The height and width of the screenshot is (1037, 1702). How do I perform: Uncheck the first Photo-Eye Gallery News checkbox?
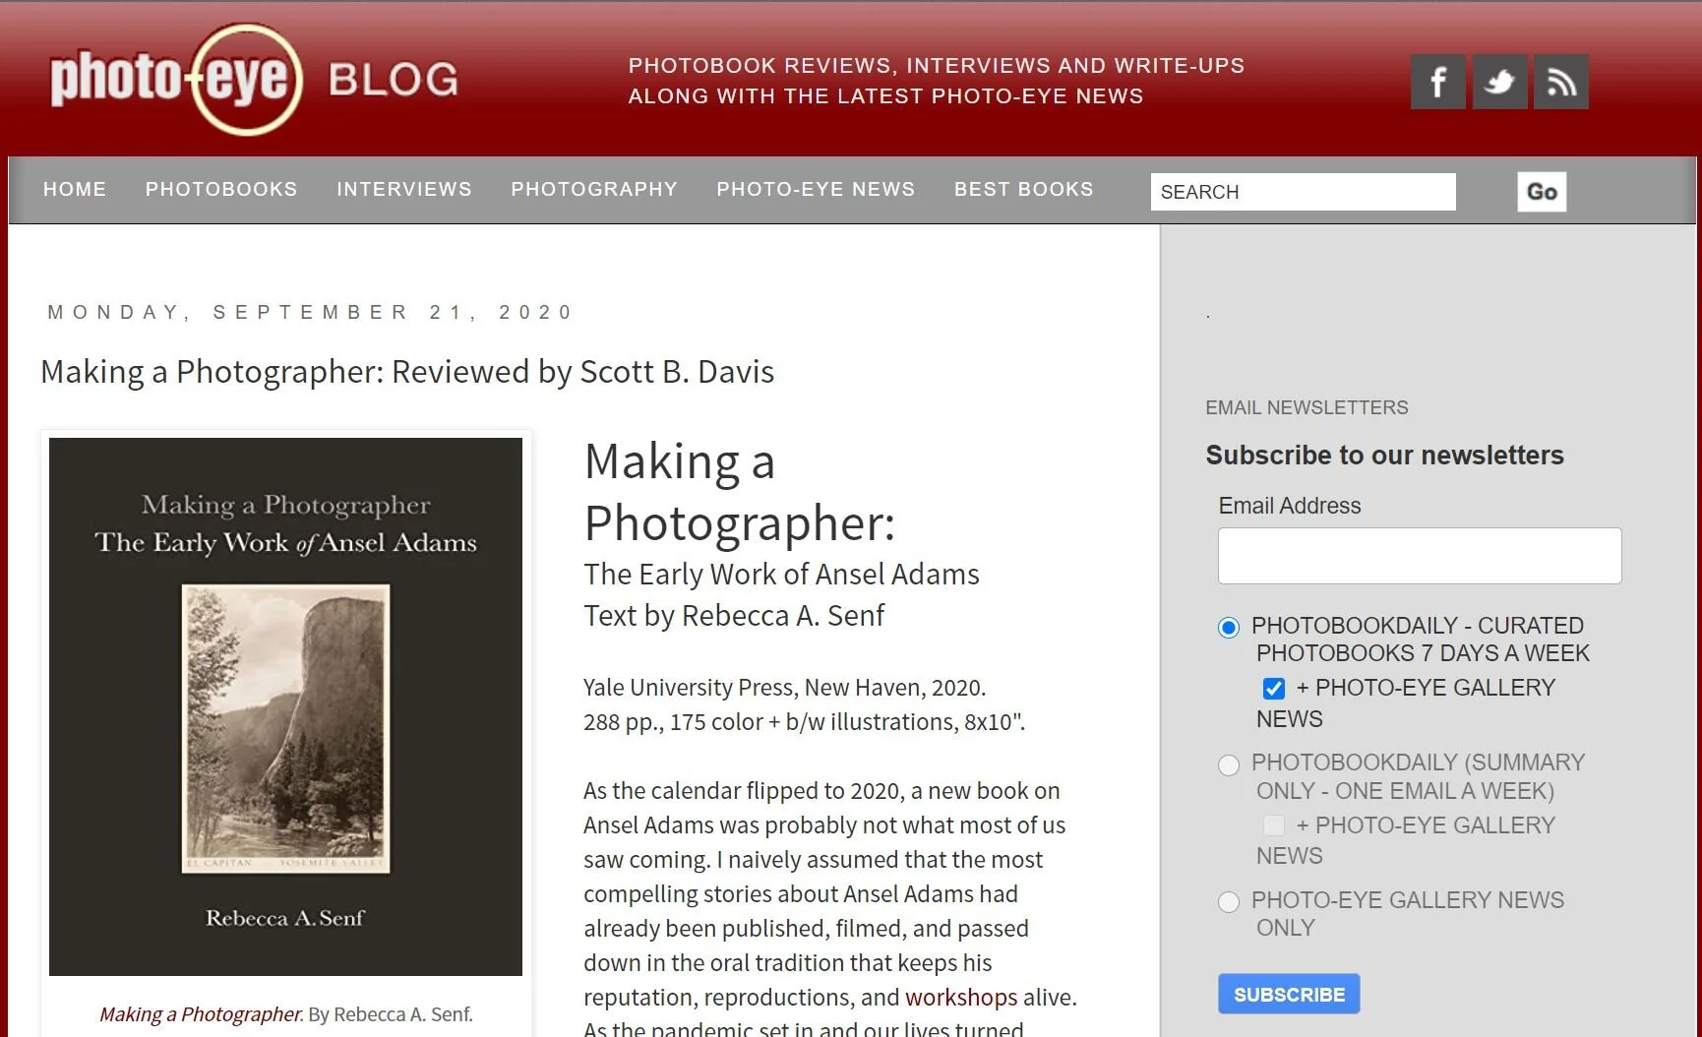(1273, 689)
